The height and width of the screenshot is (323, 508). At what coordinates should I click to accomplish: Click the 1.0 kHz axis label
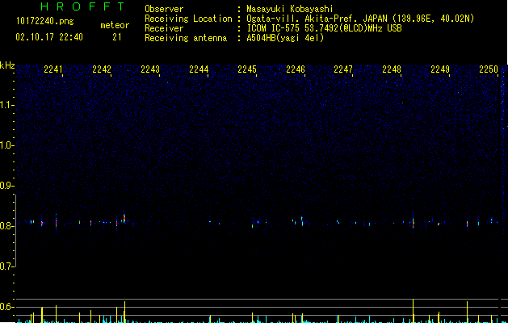(x=6, y=145)
